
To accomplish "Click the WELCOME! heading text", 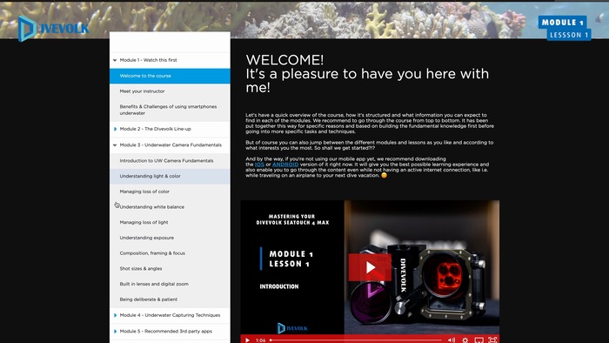I will (x=284, y=60).
